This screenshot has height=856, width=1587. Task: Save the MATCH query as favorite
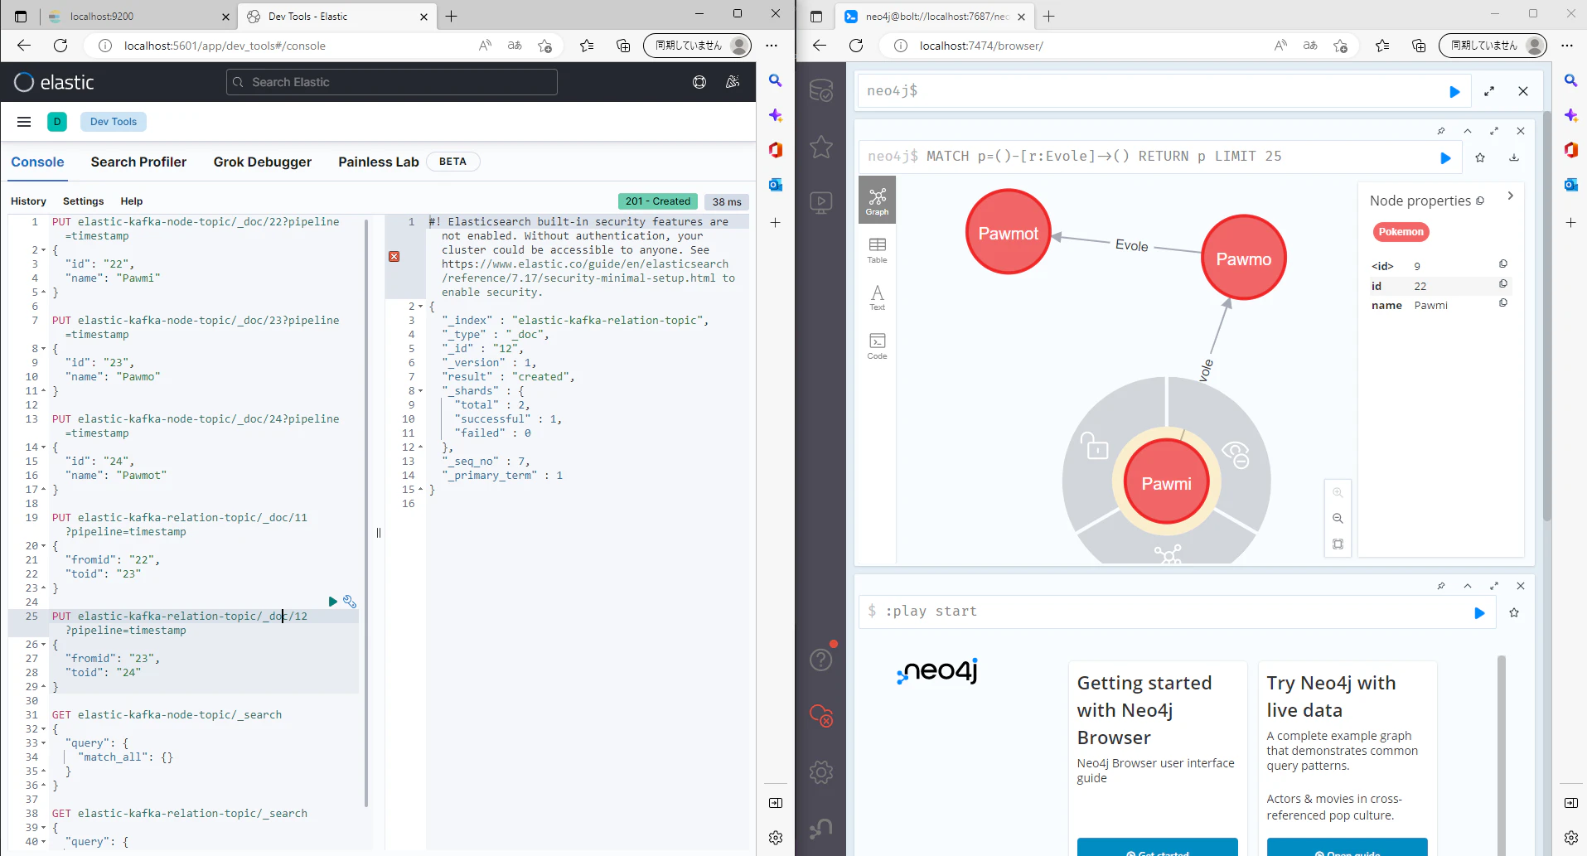pos(1480,157)
